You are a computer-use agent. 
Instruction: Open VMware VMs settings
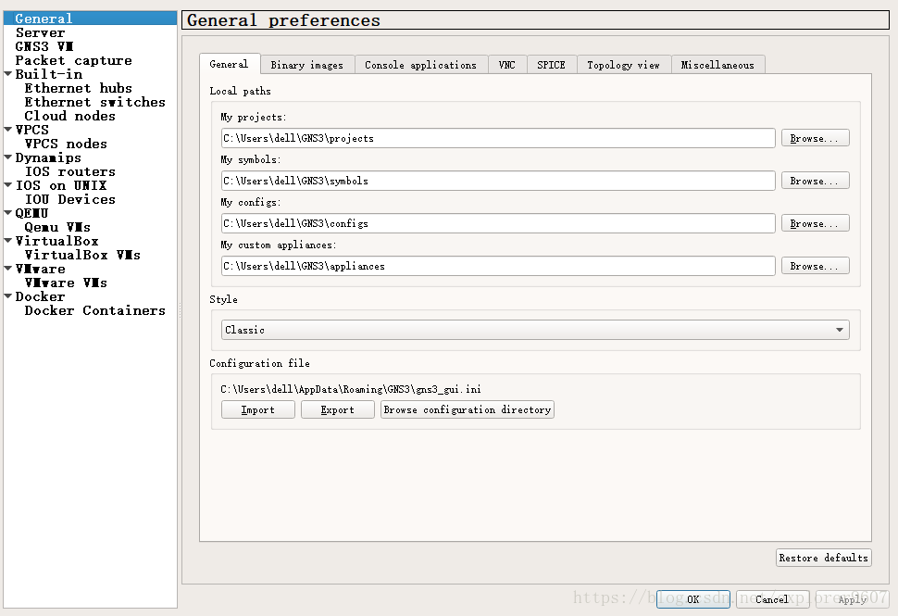pyautogui.click(x=66, y=283)
